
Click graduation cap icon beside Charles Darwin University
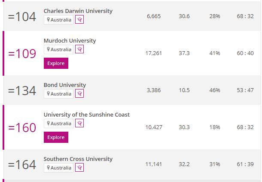79,20
